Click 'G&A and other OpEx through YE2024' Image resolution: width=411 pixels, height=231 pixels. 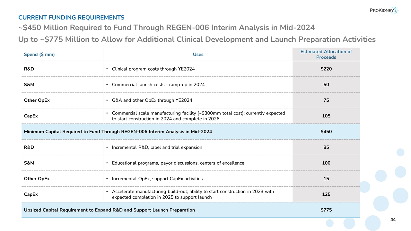point(152,100)
